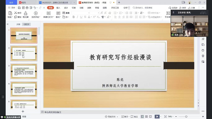Toggle Italic formatting

tap(77, 17)
